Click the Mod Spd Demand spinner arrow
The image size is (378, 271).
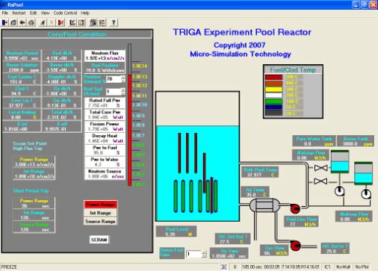[x=123, y=91]
